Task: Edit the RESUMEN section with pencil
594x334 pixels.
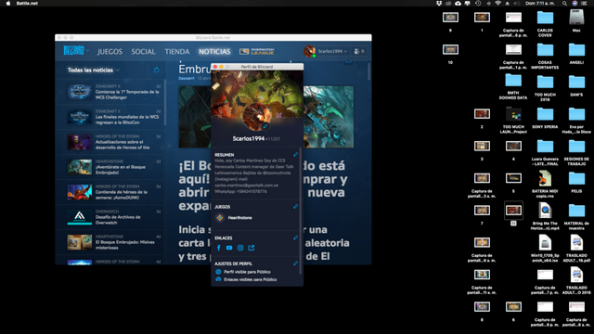Action: click(x=295, y=155)
